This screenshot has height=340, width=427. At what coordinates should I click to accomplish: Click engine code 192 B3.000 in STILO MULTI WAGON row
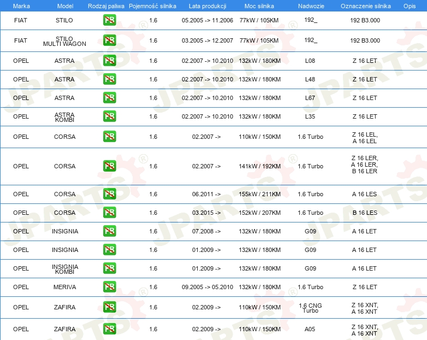tap(365, 40)
